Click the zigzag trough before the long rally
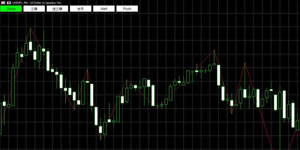 pos(157,108)
